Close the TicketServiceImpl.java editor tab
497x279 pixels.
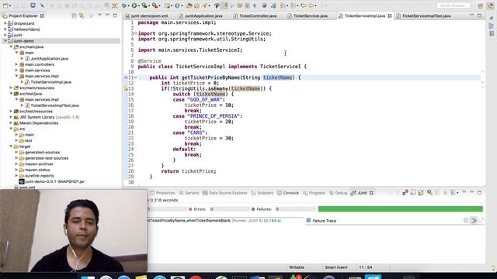pos(390,15)
